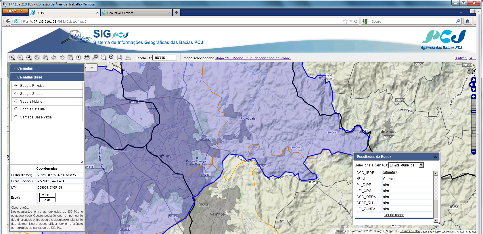The width and height of the screenshot is (483, 234).
Task: Bookmark page with star icon
Action: pos(345,21)
